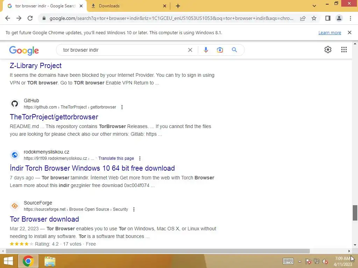Show hidden system tray icons
The height and width of the screenshot is (268, 358).
coord(300,261)
